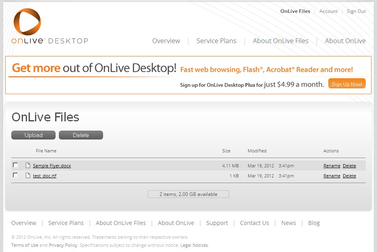
Task: Open the Blog footer link
Action: 314,223
